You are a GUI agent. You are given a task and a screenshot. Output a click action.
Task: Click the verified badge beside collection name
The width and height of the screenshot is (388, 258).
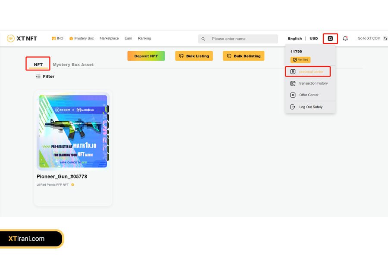click(x=72, y=185)
